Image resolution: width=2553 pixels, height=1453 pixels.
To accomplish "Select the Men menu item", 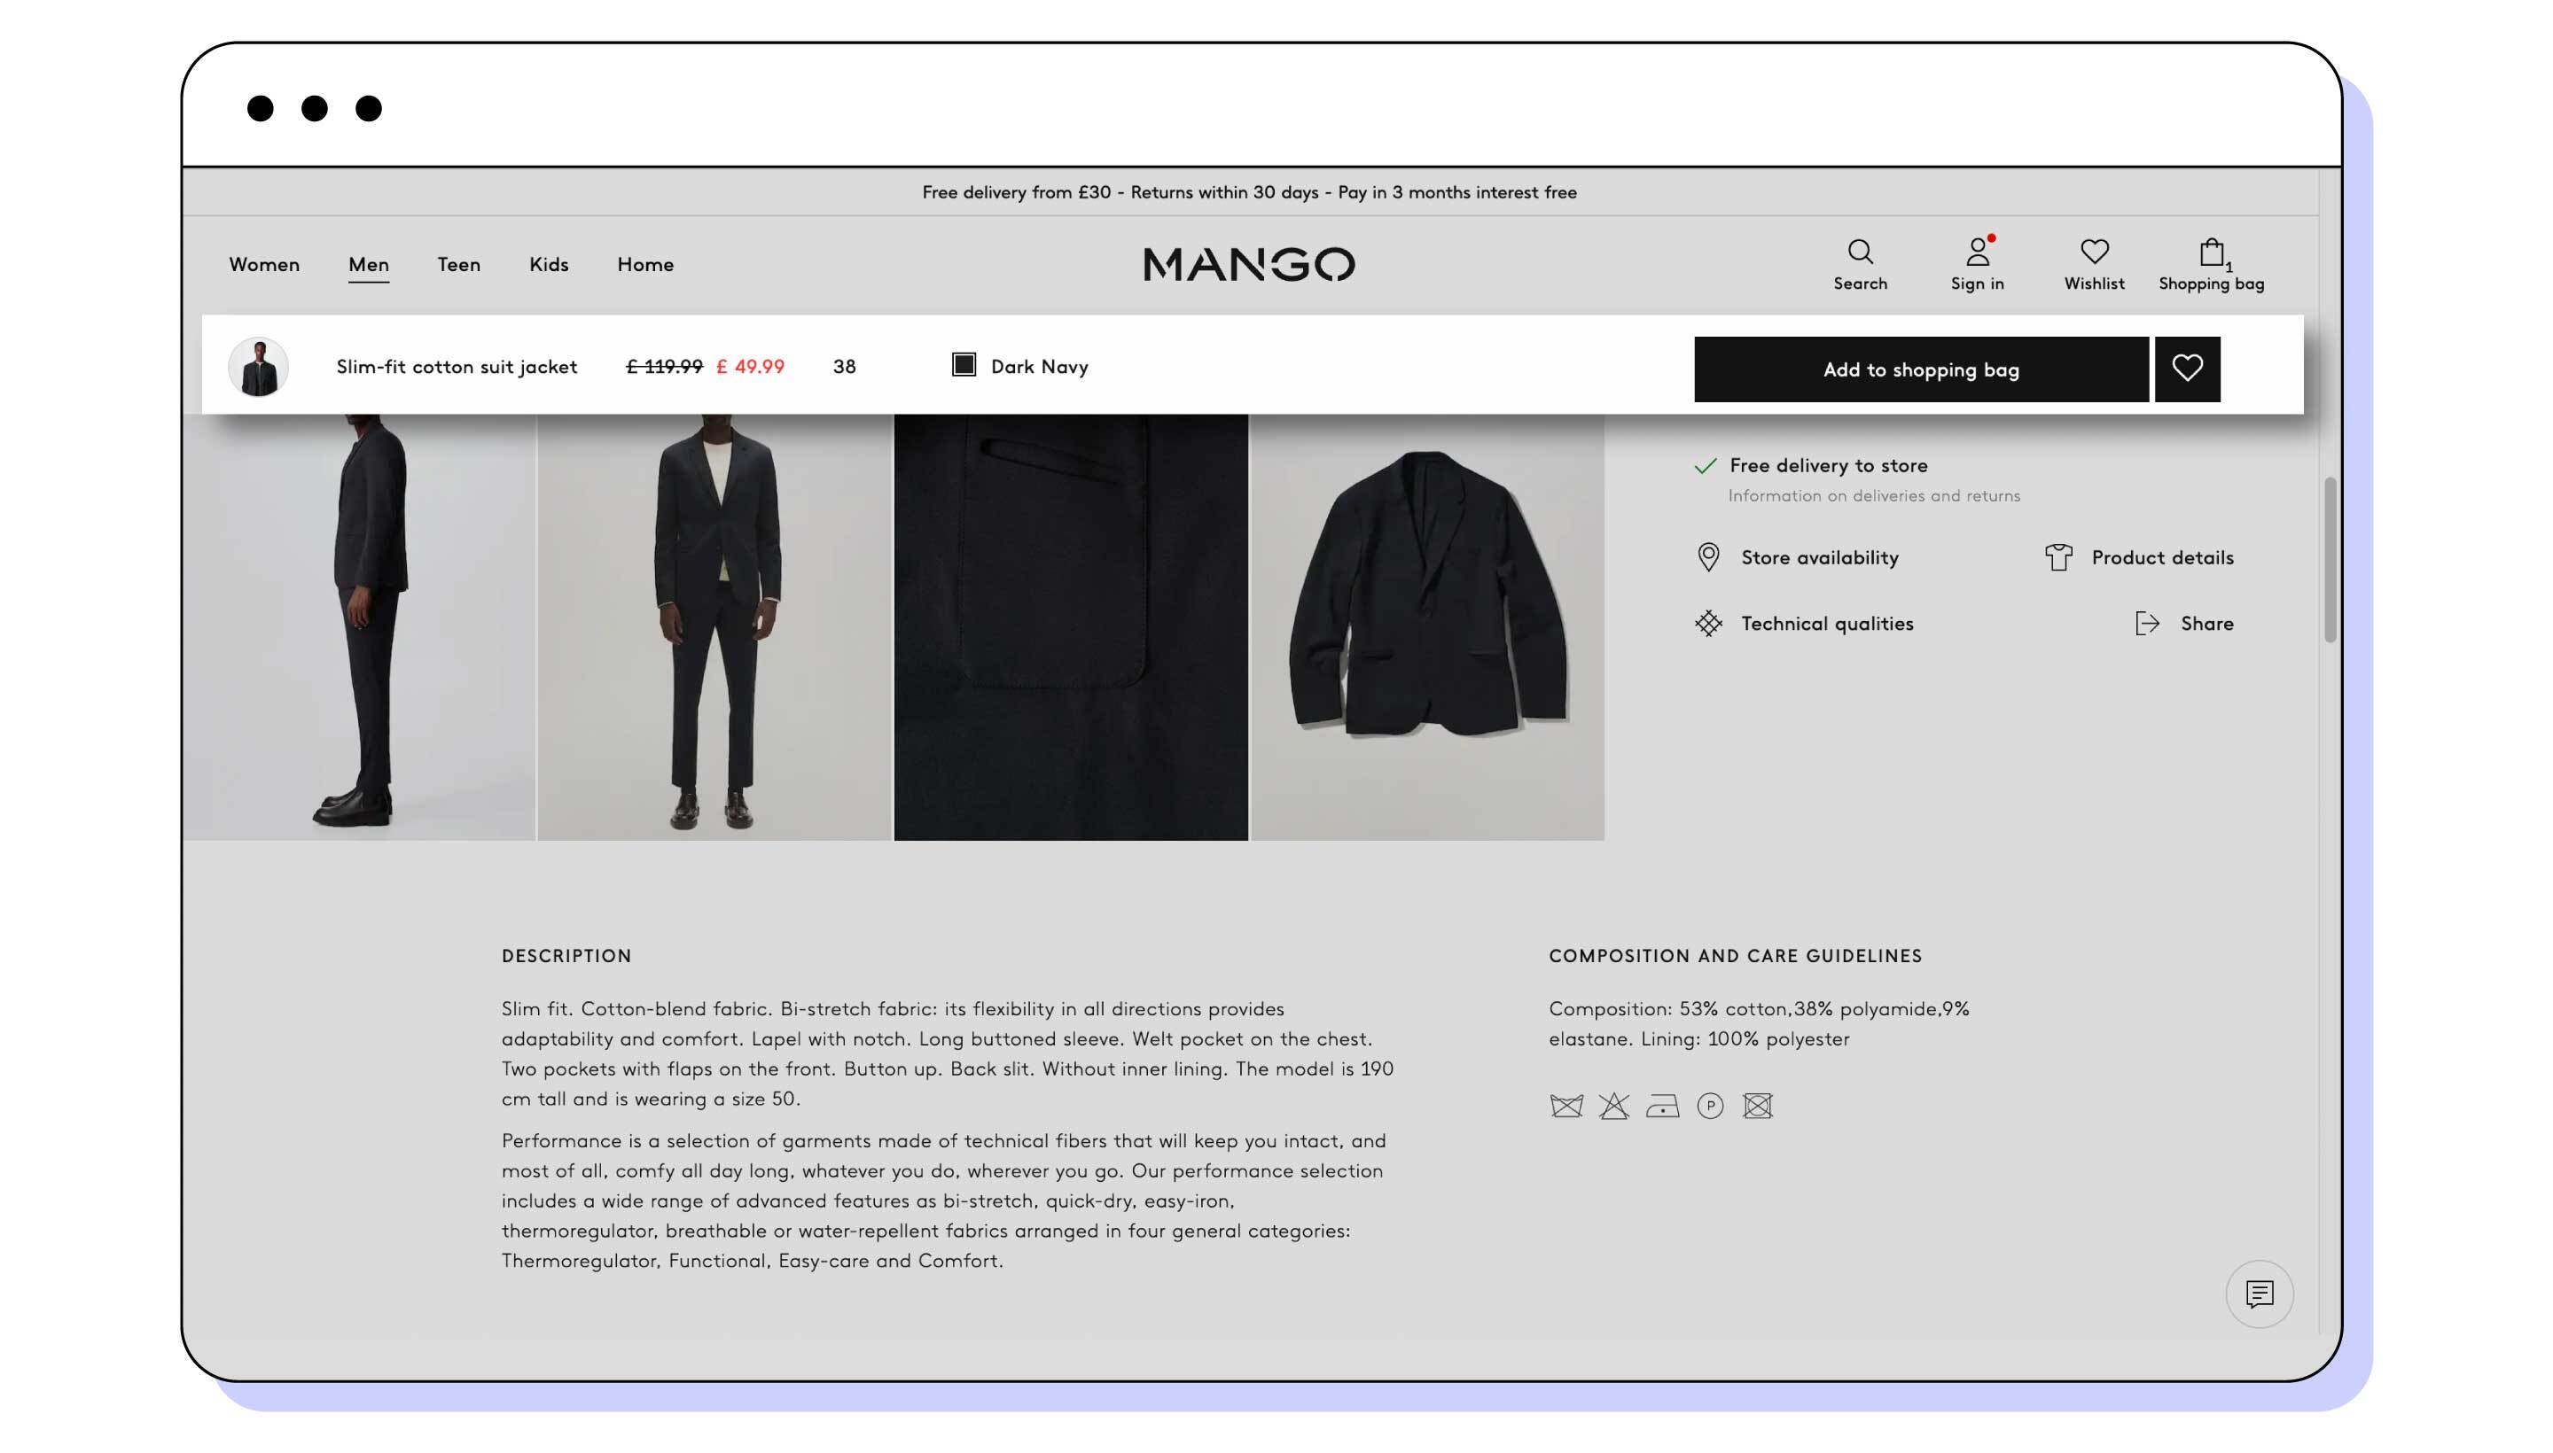I will pos(369,264).
